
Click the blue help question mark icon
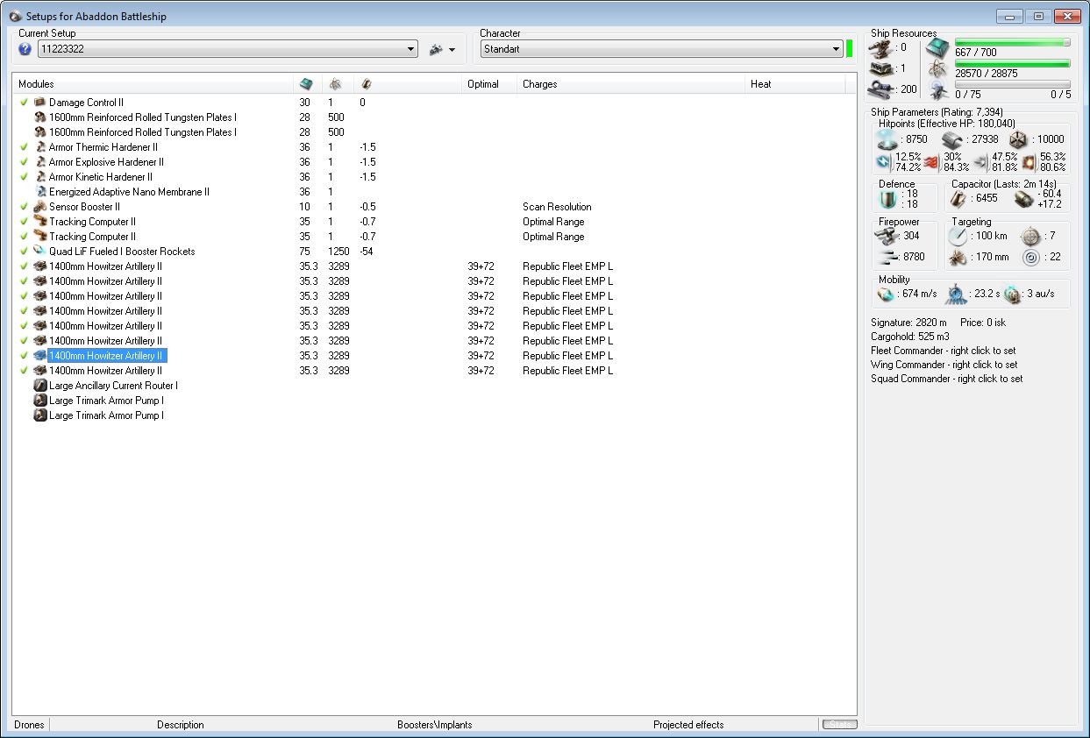point(25,49)
